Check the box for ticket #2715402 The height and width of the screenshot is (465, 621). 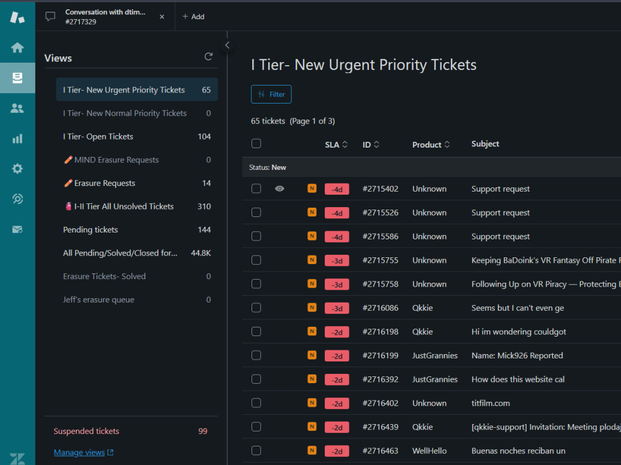[x=256, y=188]
